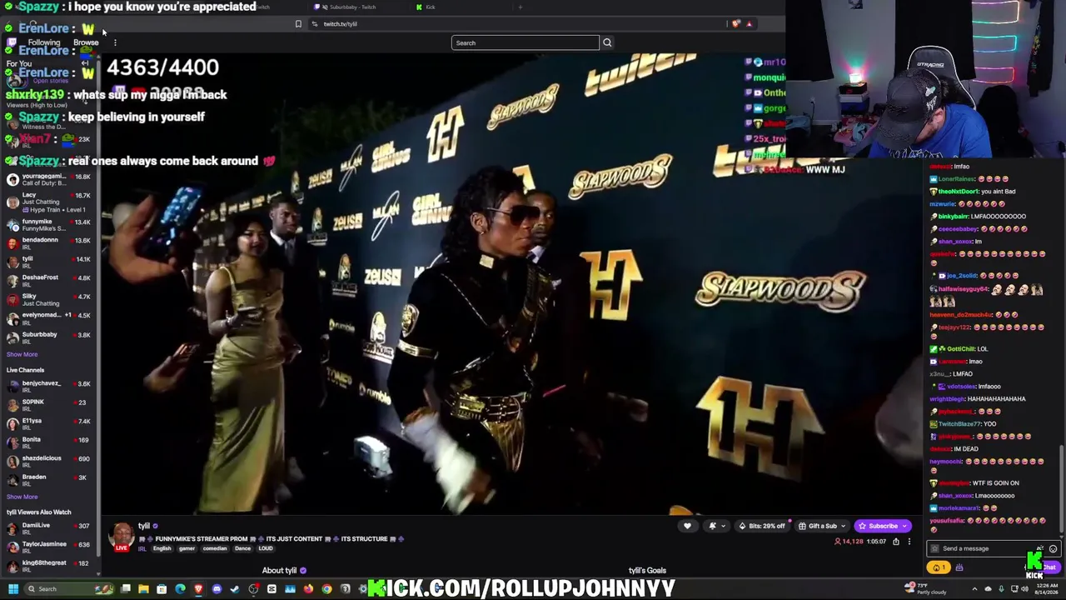
Task: Open Silky channel in sidebar
Action: (x=50, y=299)
